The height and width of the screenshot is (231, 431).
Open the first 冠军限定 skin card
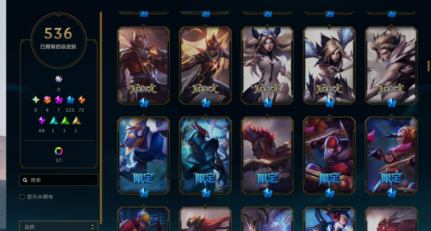[144, 65]
